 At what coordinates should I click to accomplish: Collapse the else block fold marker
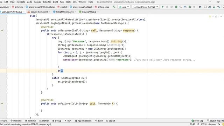pyautogui.click(x=7, y=16)
